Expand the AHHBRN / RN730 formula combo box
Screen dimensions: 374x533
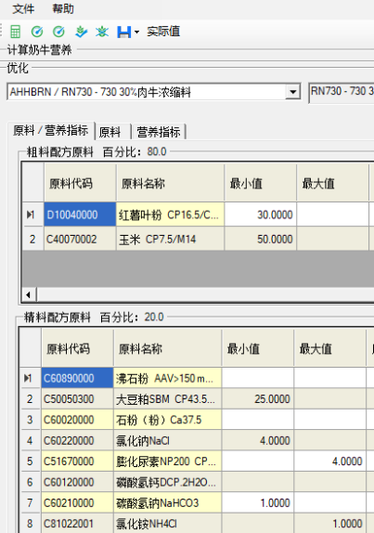click(292, 92)
